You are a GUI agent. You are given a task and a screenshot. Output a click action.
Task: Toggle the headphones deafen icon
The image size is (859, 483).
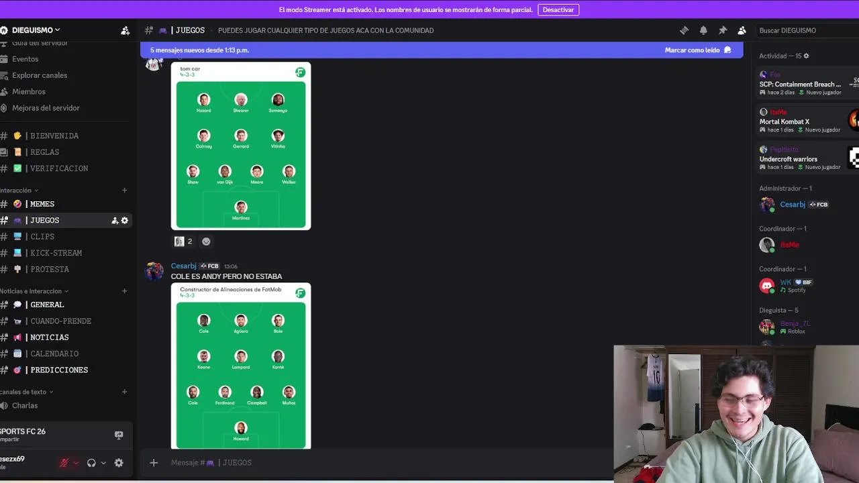[91, 463]
